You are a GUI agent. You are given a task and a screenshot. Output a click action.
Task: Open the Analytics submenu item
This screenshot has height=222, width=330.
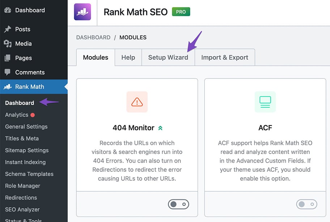point(17,115)
